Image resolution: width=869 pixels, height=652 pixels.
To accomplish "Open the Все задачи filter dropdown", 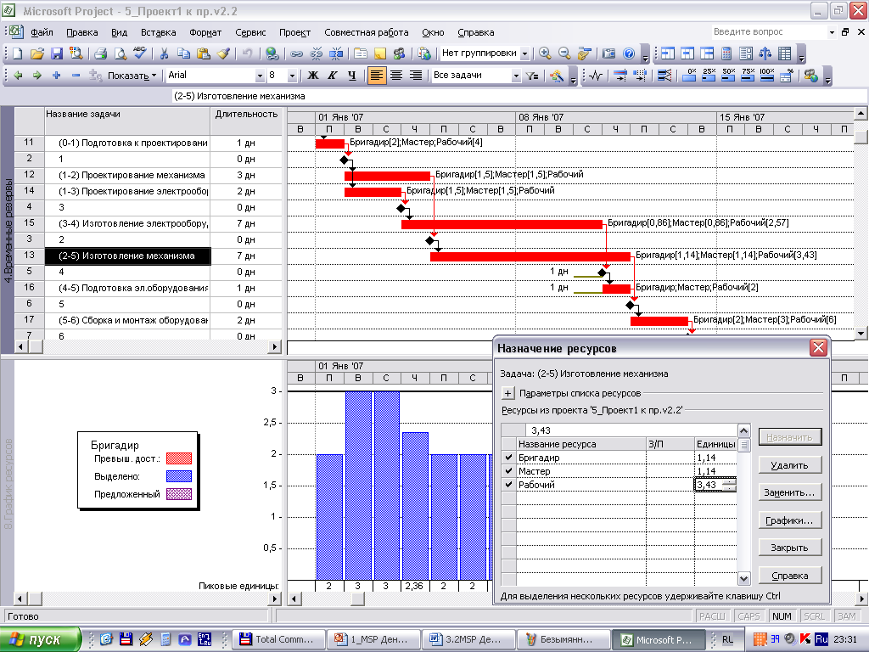I will click(516, 76).
